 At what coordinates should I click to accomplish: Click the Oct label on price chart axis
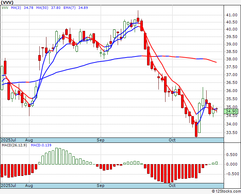click(172, 140)
